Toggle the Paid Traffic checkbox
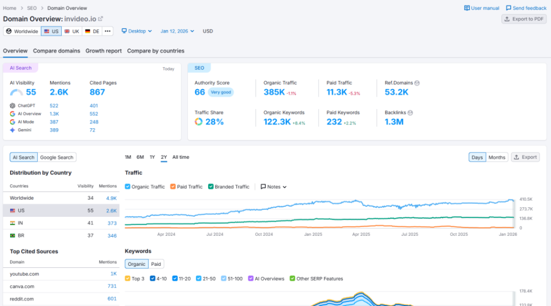Viewport: 551px width, 306px height. pos(173,187)
